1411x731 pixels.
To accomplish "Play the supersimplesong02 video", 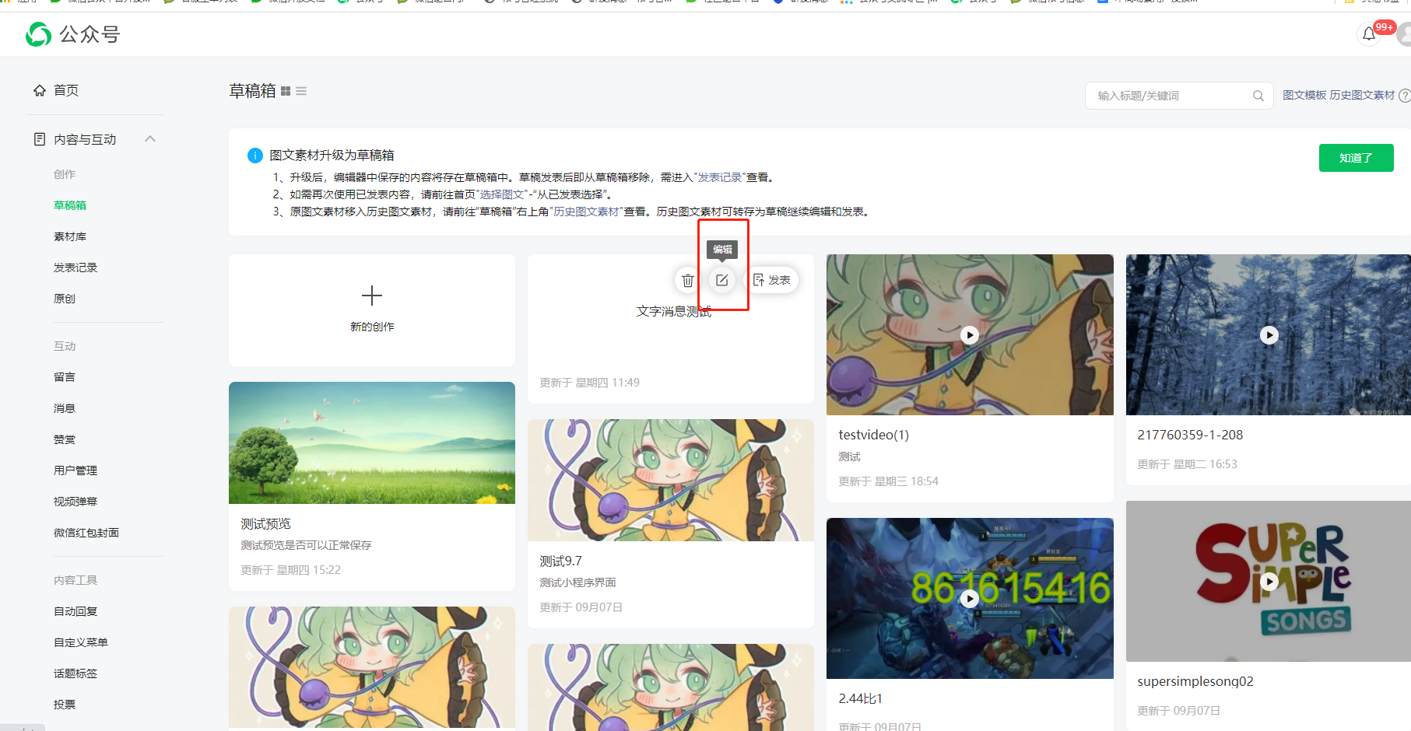I will pyautogui.click(x=1269, y=582).
